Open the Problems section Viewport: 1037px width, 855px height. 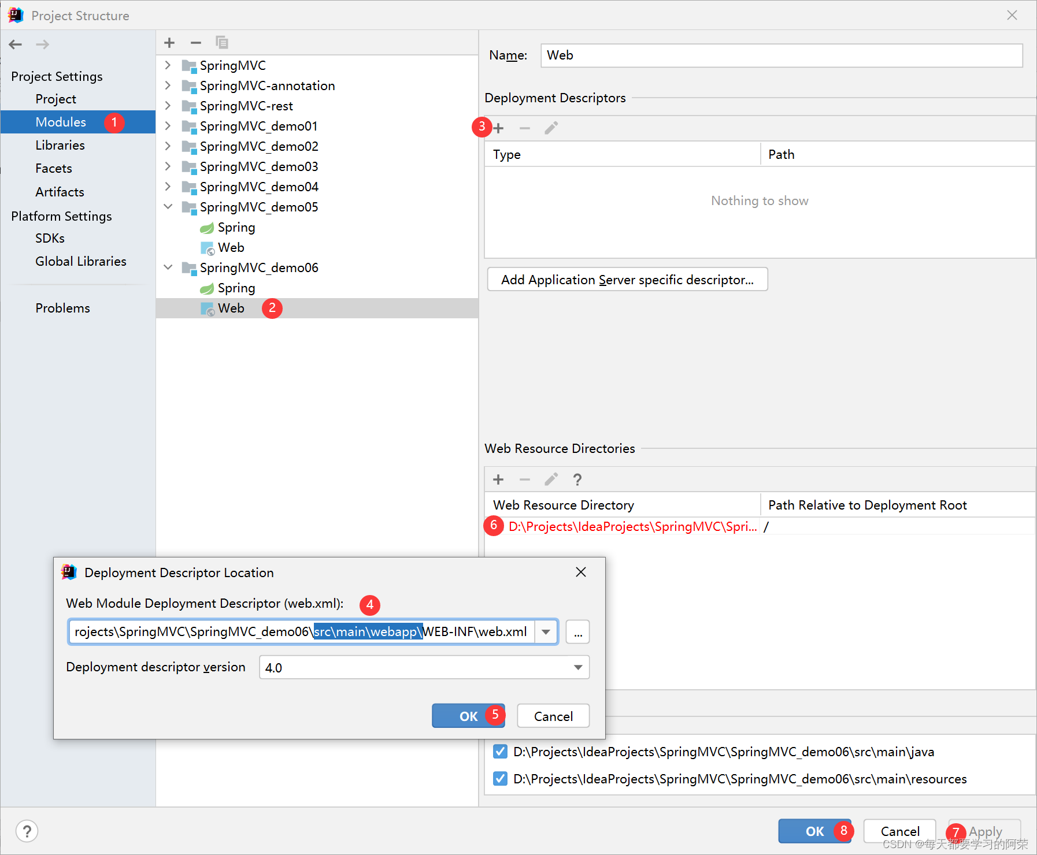tap(63, 308)
